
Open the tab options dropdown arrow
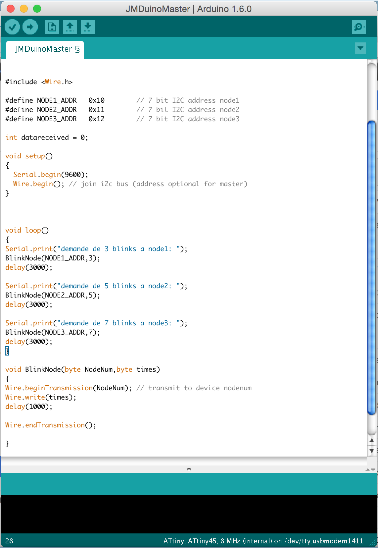[360, 48]
